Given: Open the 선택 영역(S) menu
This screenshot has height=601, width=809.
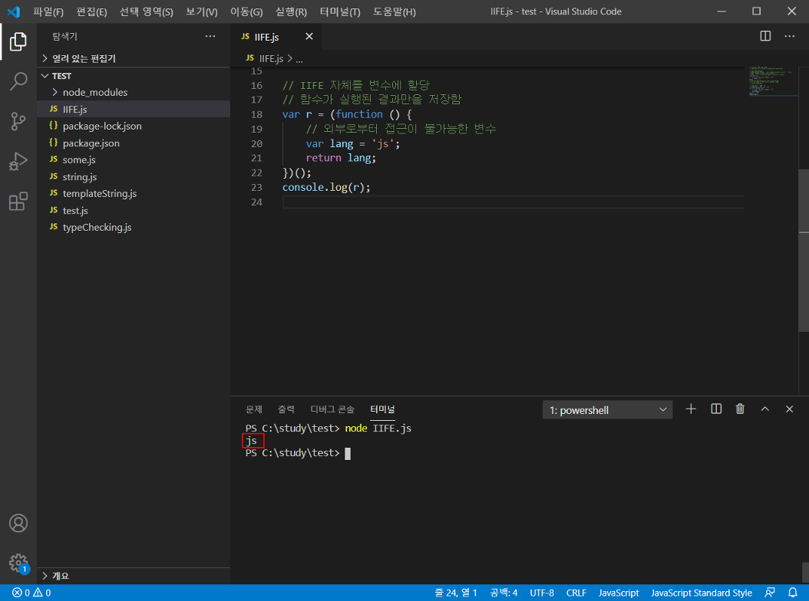Looking at the screenshot, I should pyautogui.click(x=146, y=11).
